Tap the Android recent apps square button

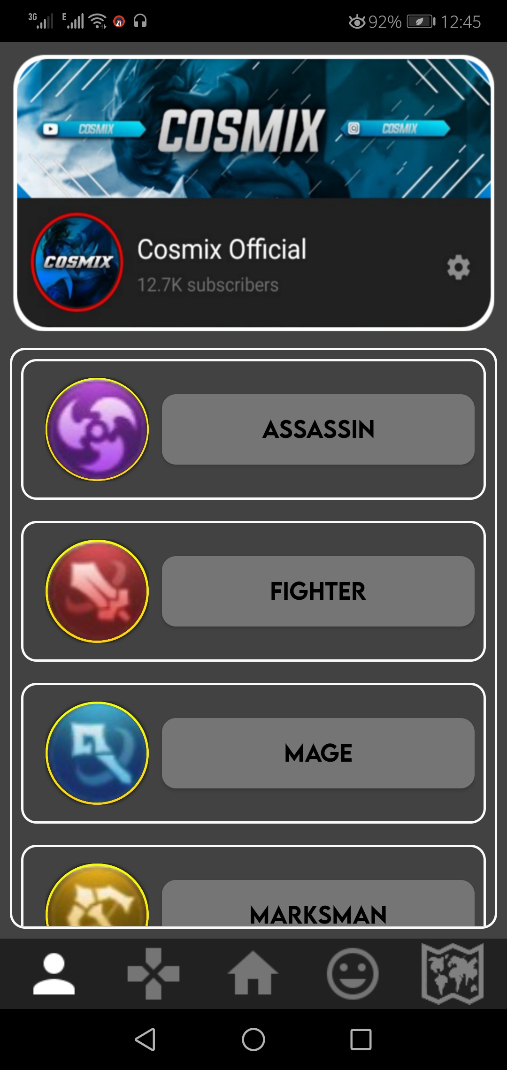click(x=361, y=1039)
